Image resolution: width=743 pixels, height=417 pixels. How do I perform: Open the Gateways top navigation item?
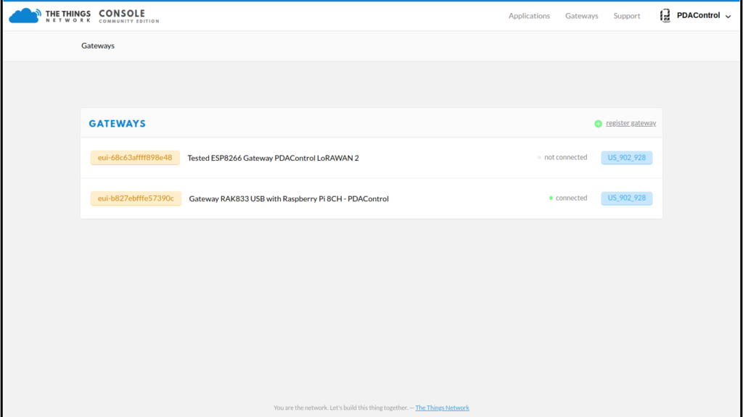(x=581, y=16)
